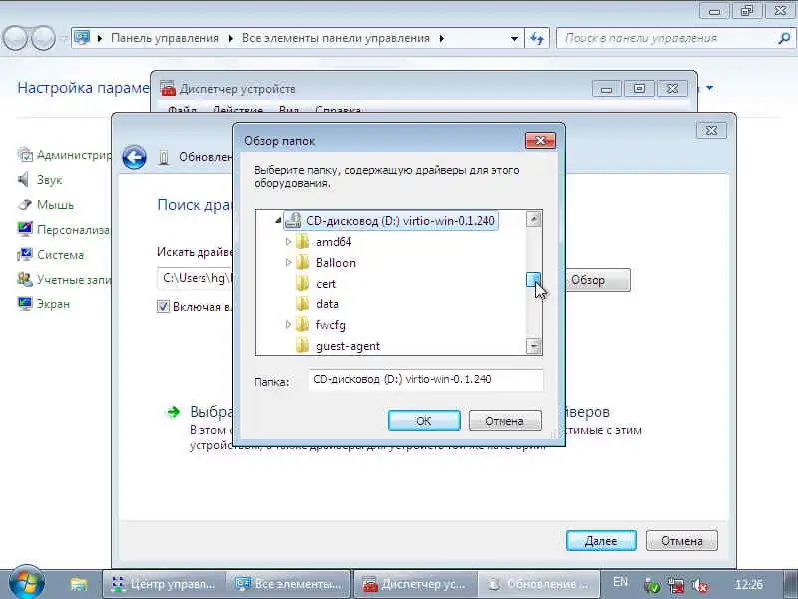Confirm folder choice with OK button

424,421
